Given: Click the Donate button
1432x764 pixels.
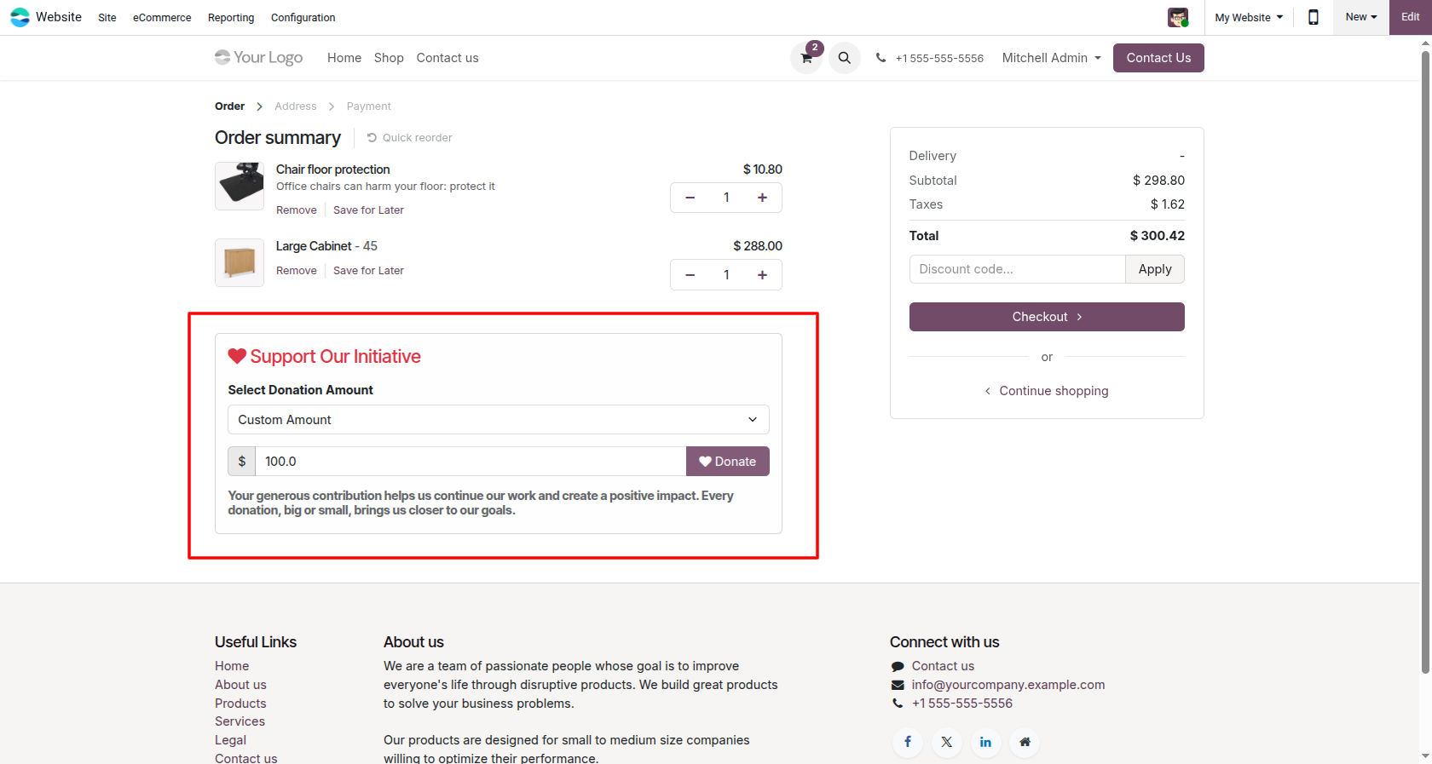Looking at the screenshot, I should (x=728, y=462).
